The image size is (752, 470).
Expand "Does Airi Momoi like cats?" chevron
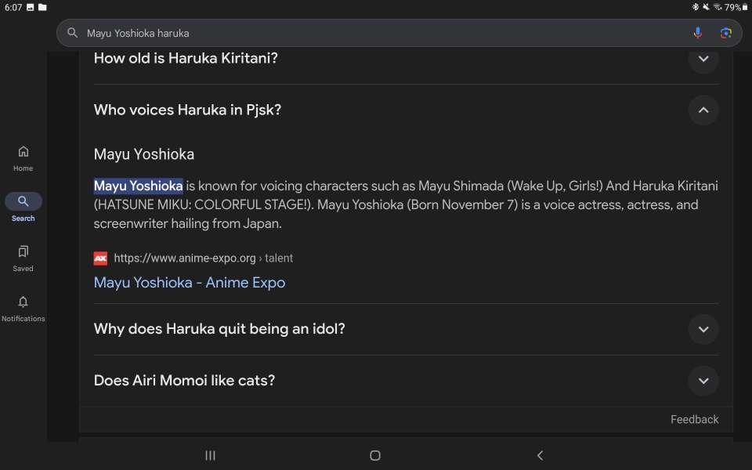703,381
